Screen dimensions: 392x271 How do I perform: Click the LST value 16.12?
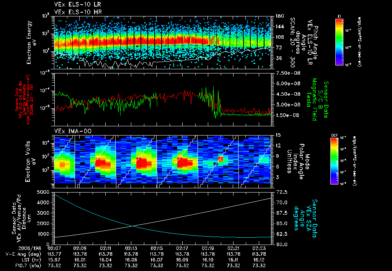pyautogui.click(x=259, y=260)
